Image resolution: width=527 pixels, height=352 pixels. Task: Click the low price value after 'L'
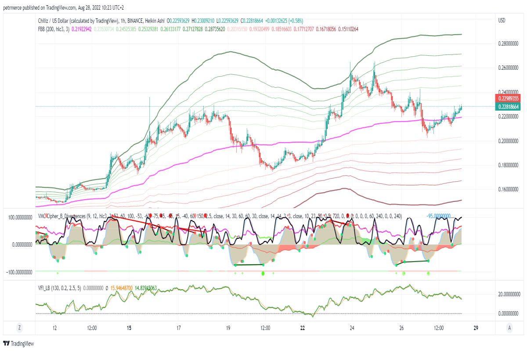(229, 21)
